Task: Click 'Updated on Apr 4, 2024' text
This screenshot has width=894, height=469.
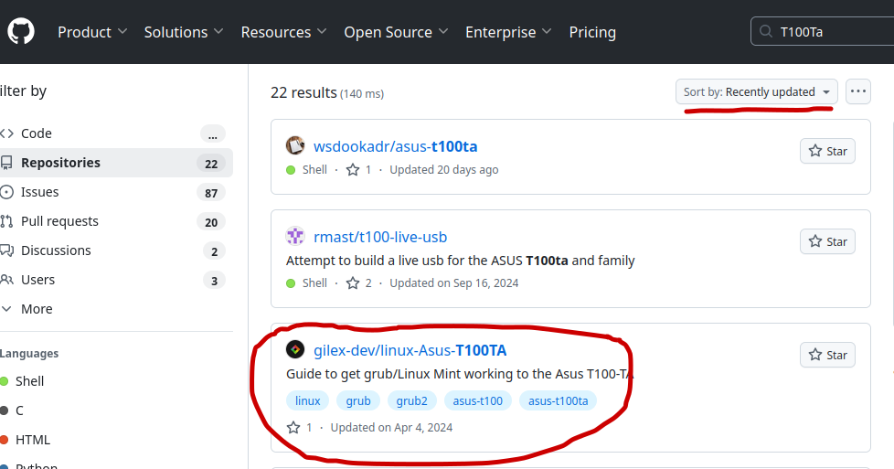Action: (x=391, y=427)
